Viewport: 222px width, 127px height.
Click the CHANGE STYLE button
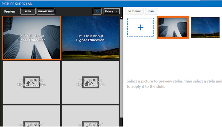[x=46, y=11]
